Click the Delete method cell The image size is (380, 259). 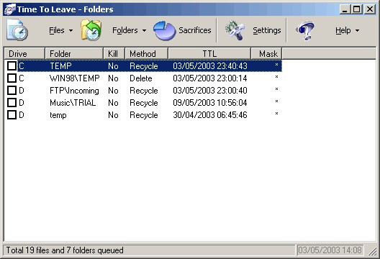coord(141,78)
